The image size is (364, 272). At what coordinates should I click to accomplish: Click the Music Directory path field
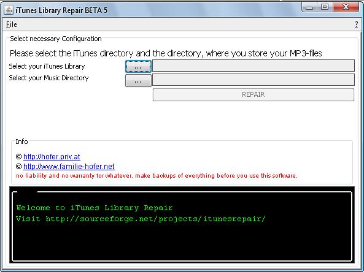(254, 80)
